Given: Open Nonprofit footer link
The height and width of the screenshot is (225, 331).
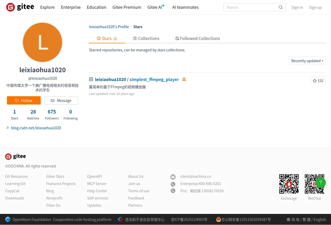Looking at the screenshot, I should [54, 198].
